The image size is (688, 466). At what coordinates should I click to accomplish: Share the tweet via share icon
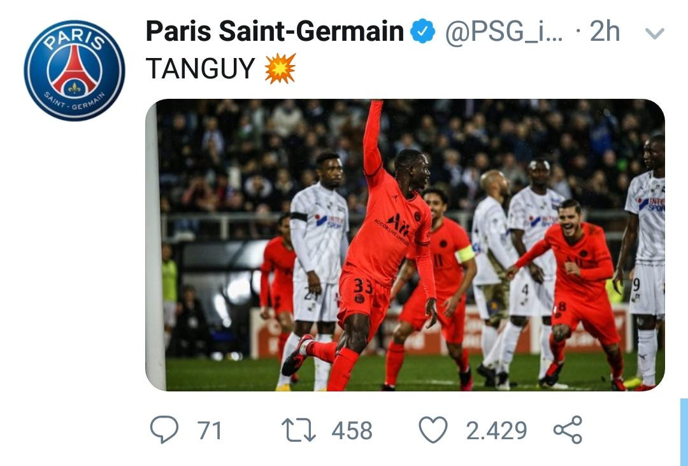coord(568,430)
